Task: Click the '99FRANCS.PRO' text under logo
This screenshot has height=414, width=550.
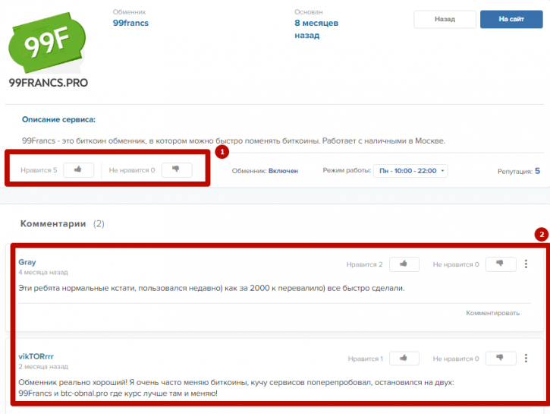Action: coord(49,83)
